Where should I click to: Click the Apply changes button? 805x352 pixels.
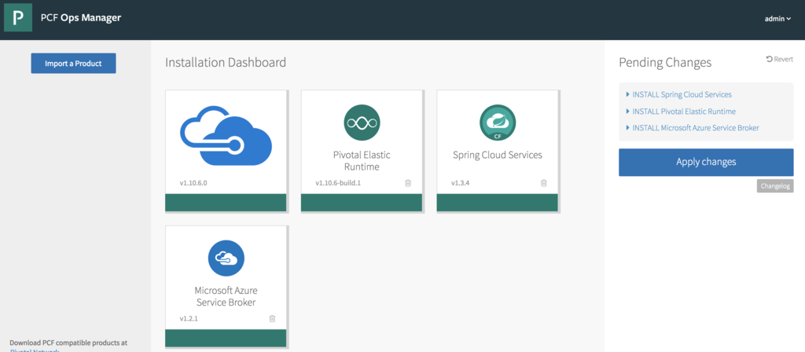pyautogui.click(x=705, y=162)
